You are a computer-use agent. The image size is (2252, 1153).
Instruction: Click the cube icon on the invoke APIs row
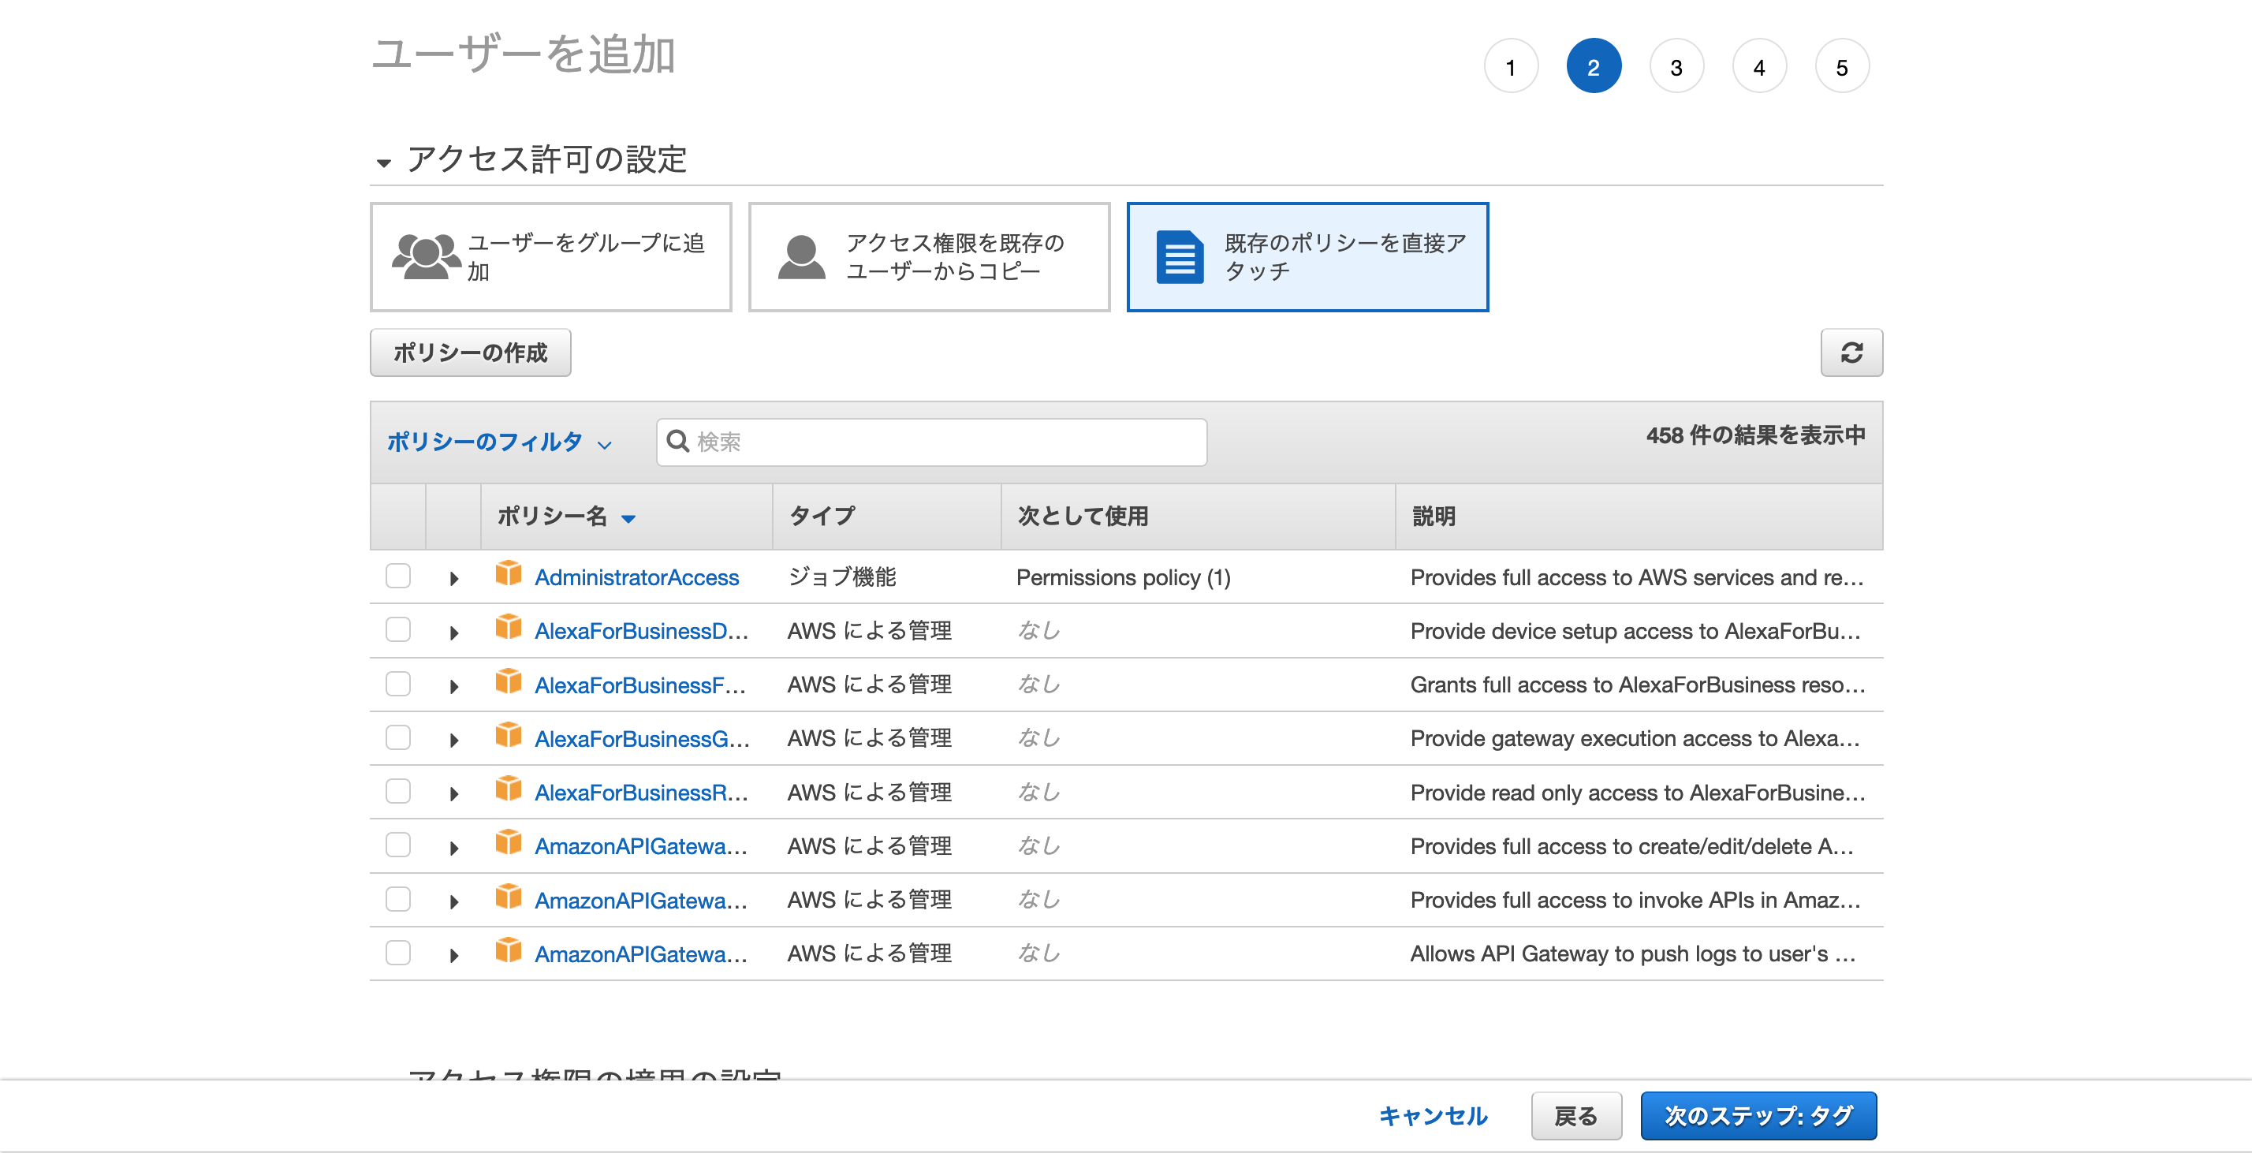pyautogui.click(x=508, y=897)
